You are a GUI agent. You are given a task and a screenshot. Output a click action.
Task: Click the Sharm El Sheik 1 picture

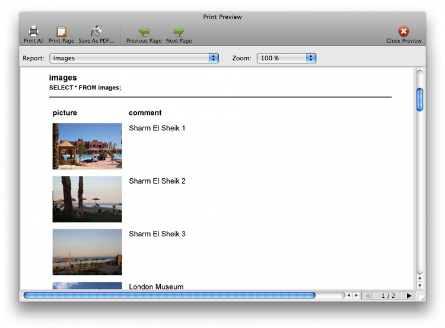(x=87, y=146)
